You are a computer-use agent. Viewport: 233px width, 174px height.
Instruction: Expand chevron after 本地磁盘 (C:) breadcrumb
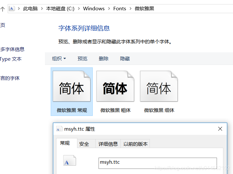(x=79, y=9)
